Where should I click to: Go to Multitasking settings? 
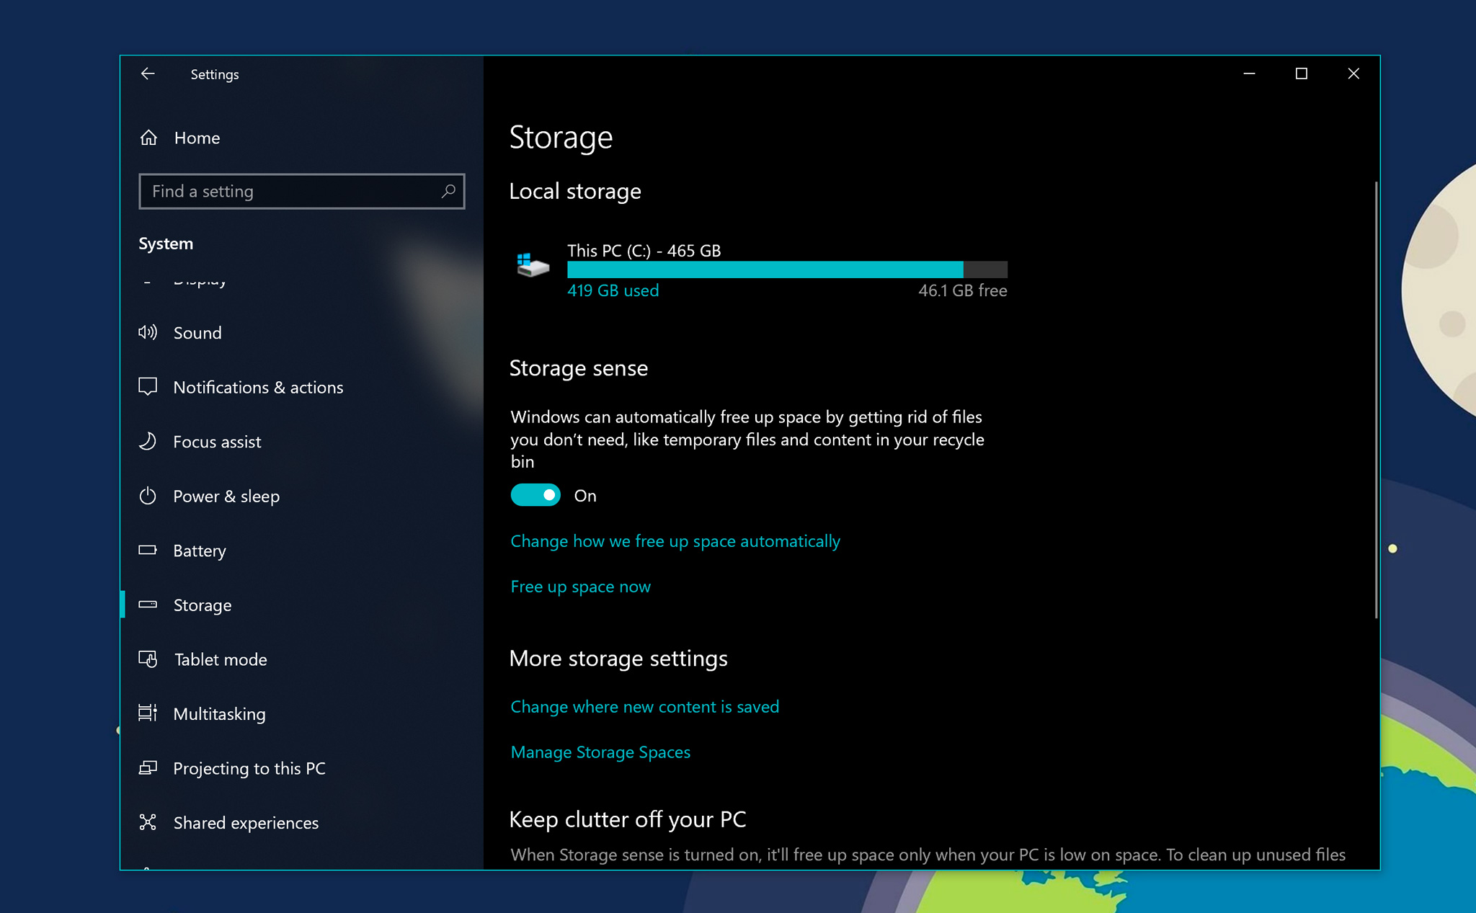click(x=302, y=713)
